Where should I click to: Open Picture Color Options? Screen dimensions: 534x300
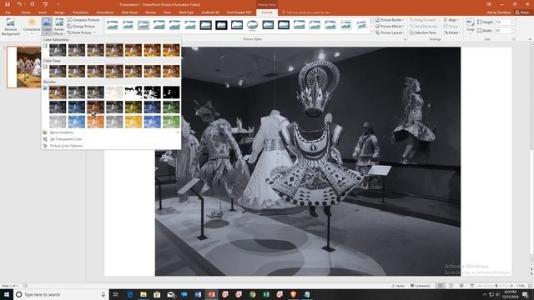coord(67,146)
